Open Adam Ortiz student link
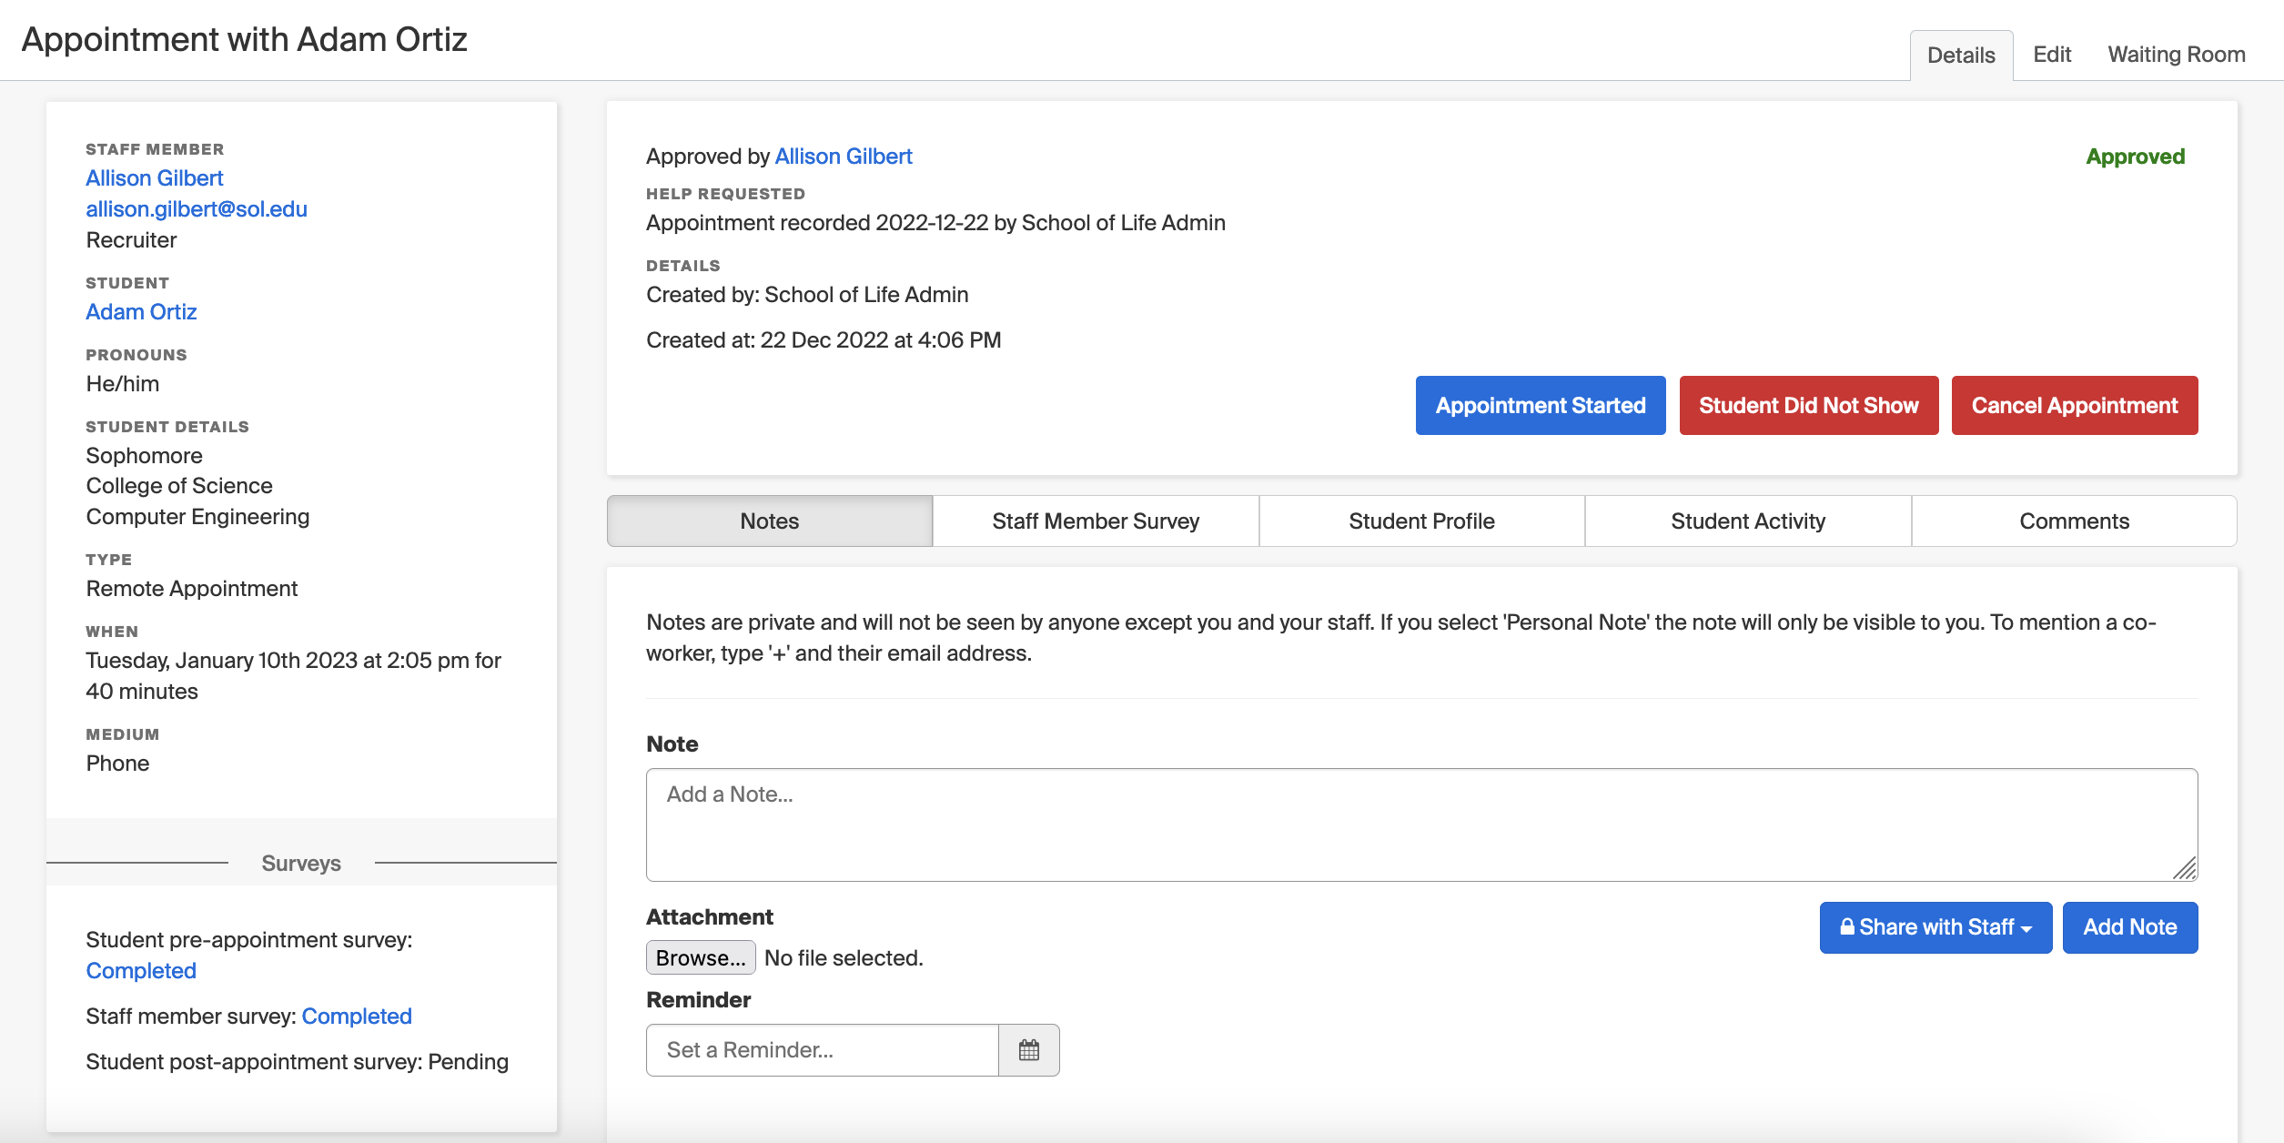2284x1143 pixels. coord(141,311)
